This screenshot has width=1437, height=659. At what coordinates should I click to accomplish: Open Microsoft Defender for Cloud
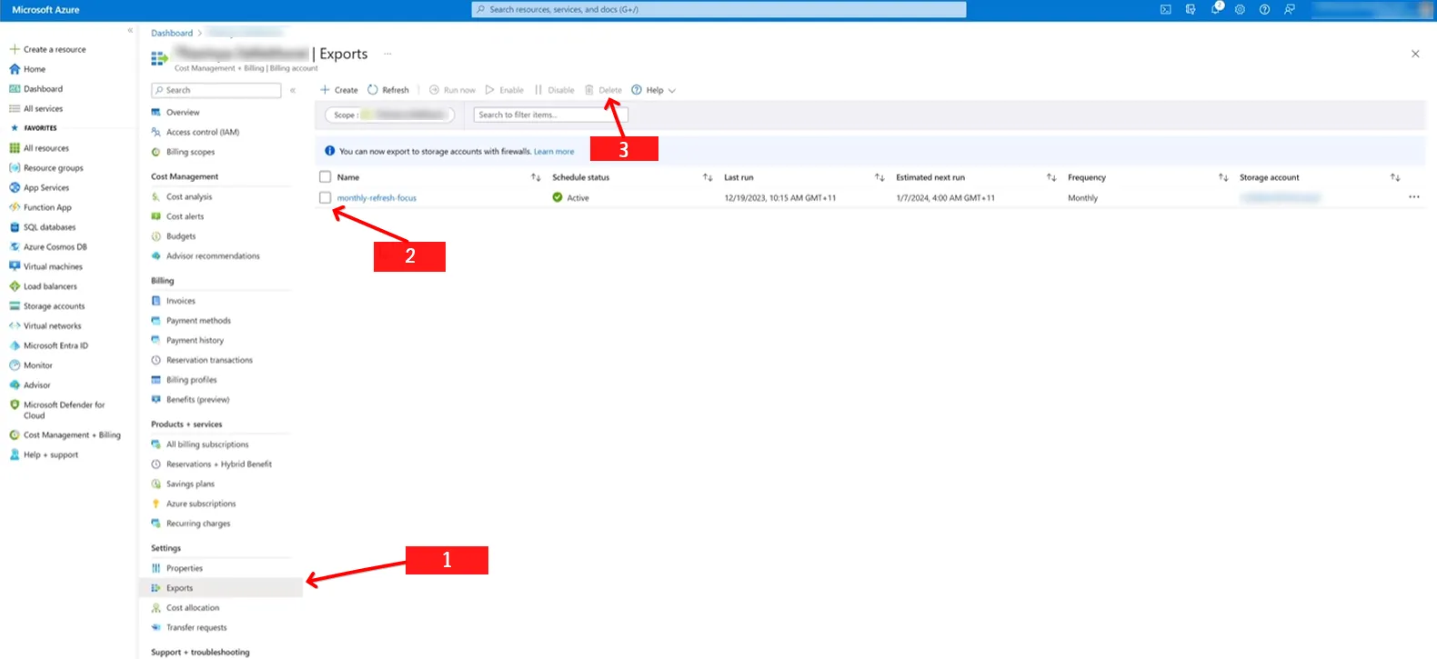click(64, 410)
